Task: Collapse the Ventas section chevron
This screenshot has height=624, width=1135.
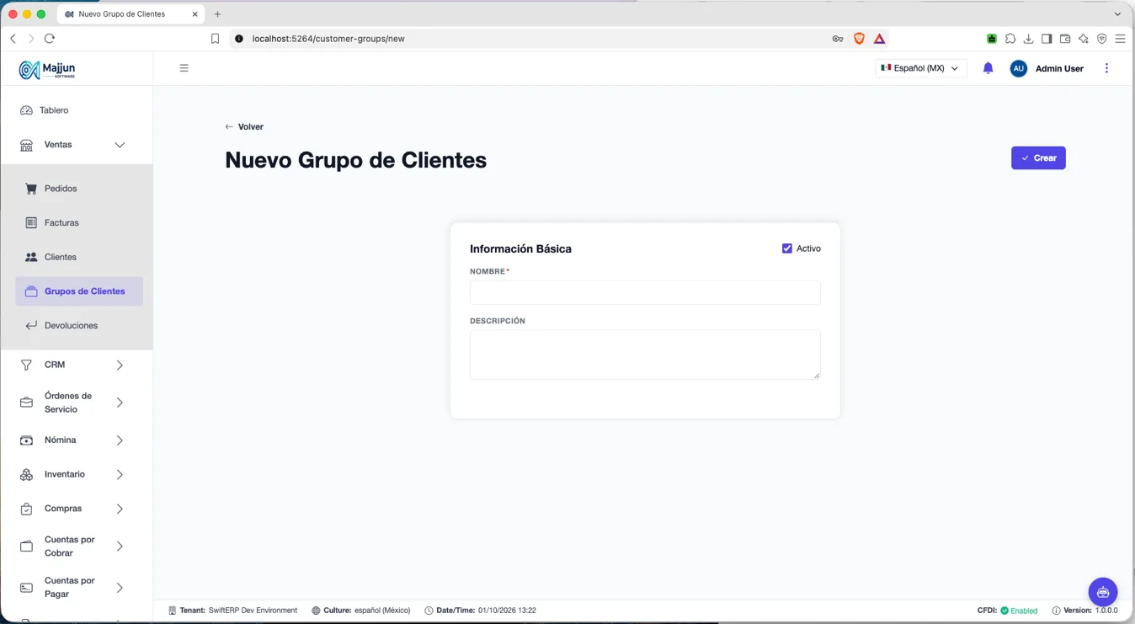Action: click(x=120, y=145)
